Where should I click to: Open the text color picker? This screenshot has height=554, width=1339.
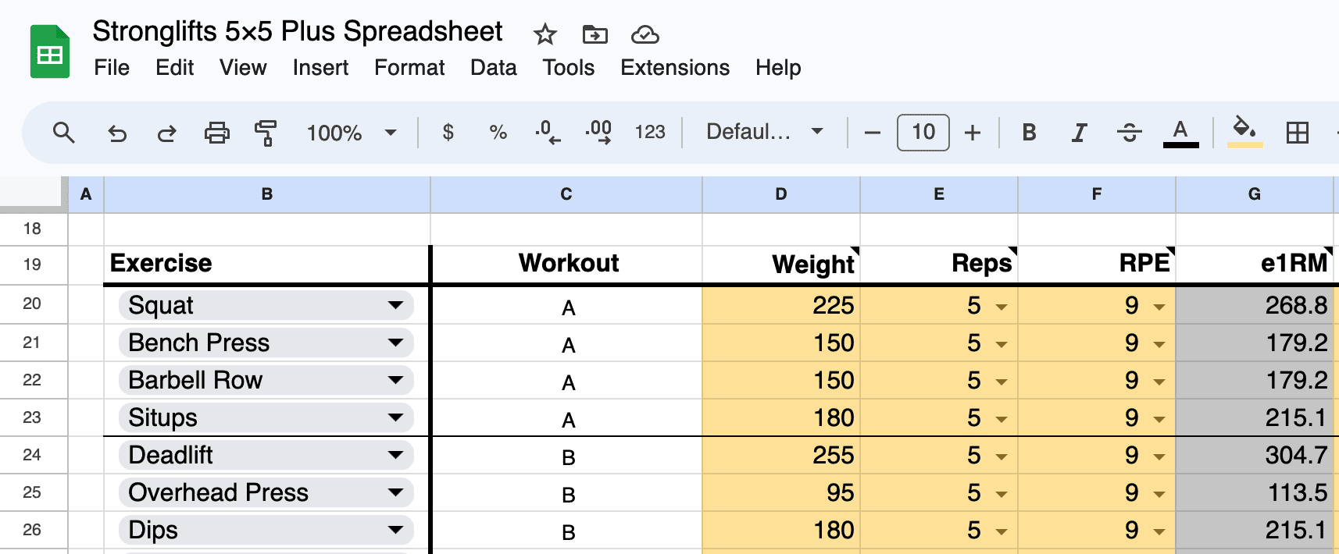1180,133
